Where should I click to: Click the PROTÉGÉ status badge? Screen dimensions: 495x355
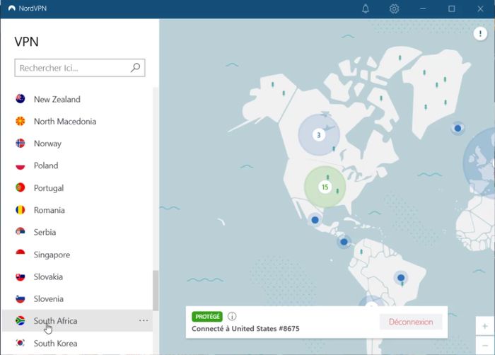point(207,317)
